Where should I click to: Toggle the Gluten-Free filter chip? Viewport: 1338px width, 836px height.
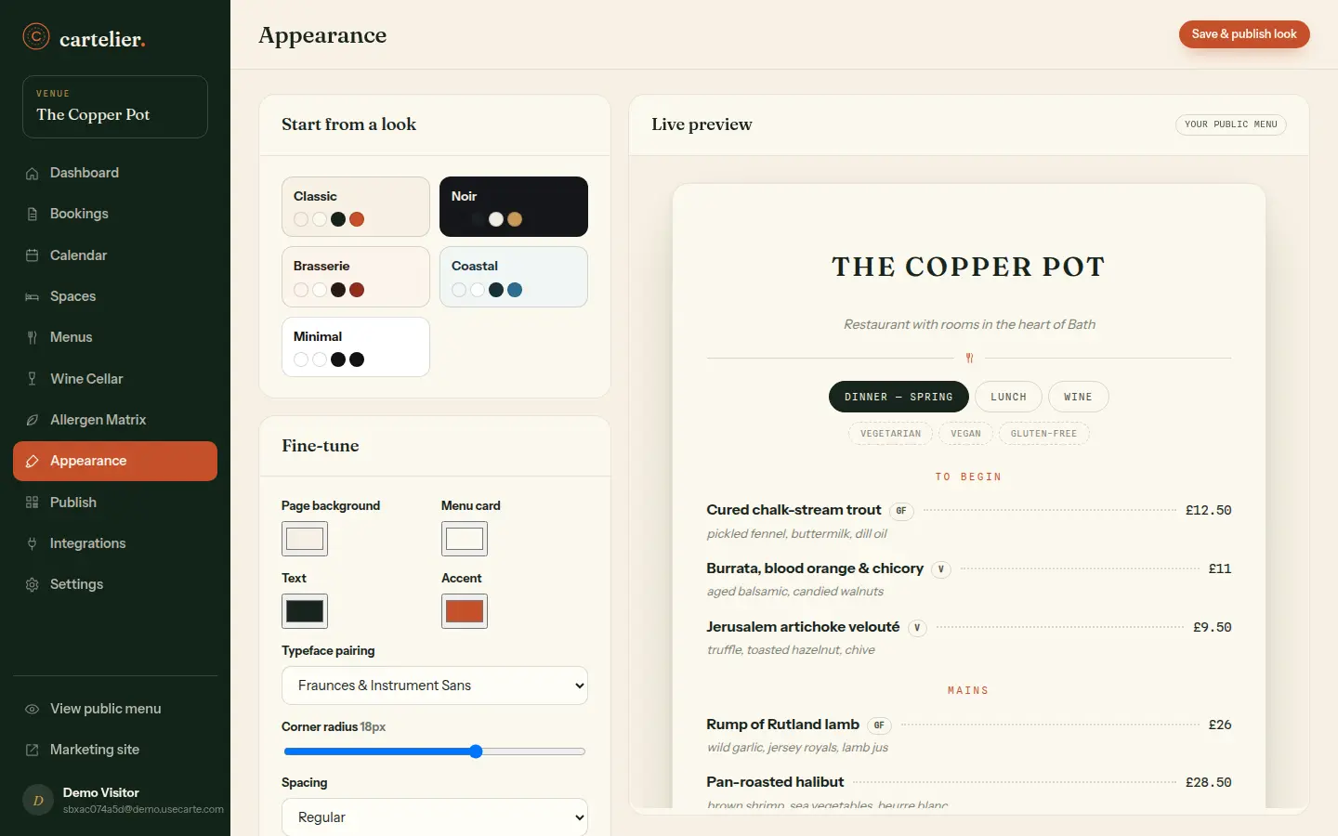coord(1043,434)
